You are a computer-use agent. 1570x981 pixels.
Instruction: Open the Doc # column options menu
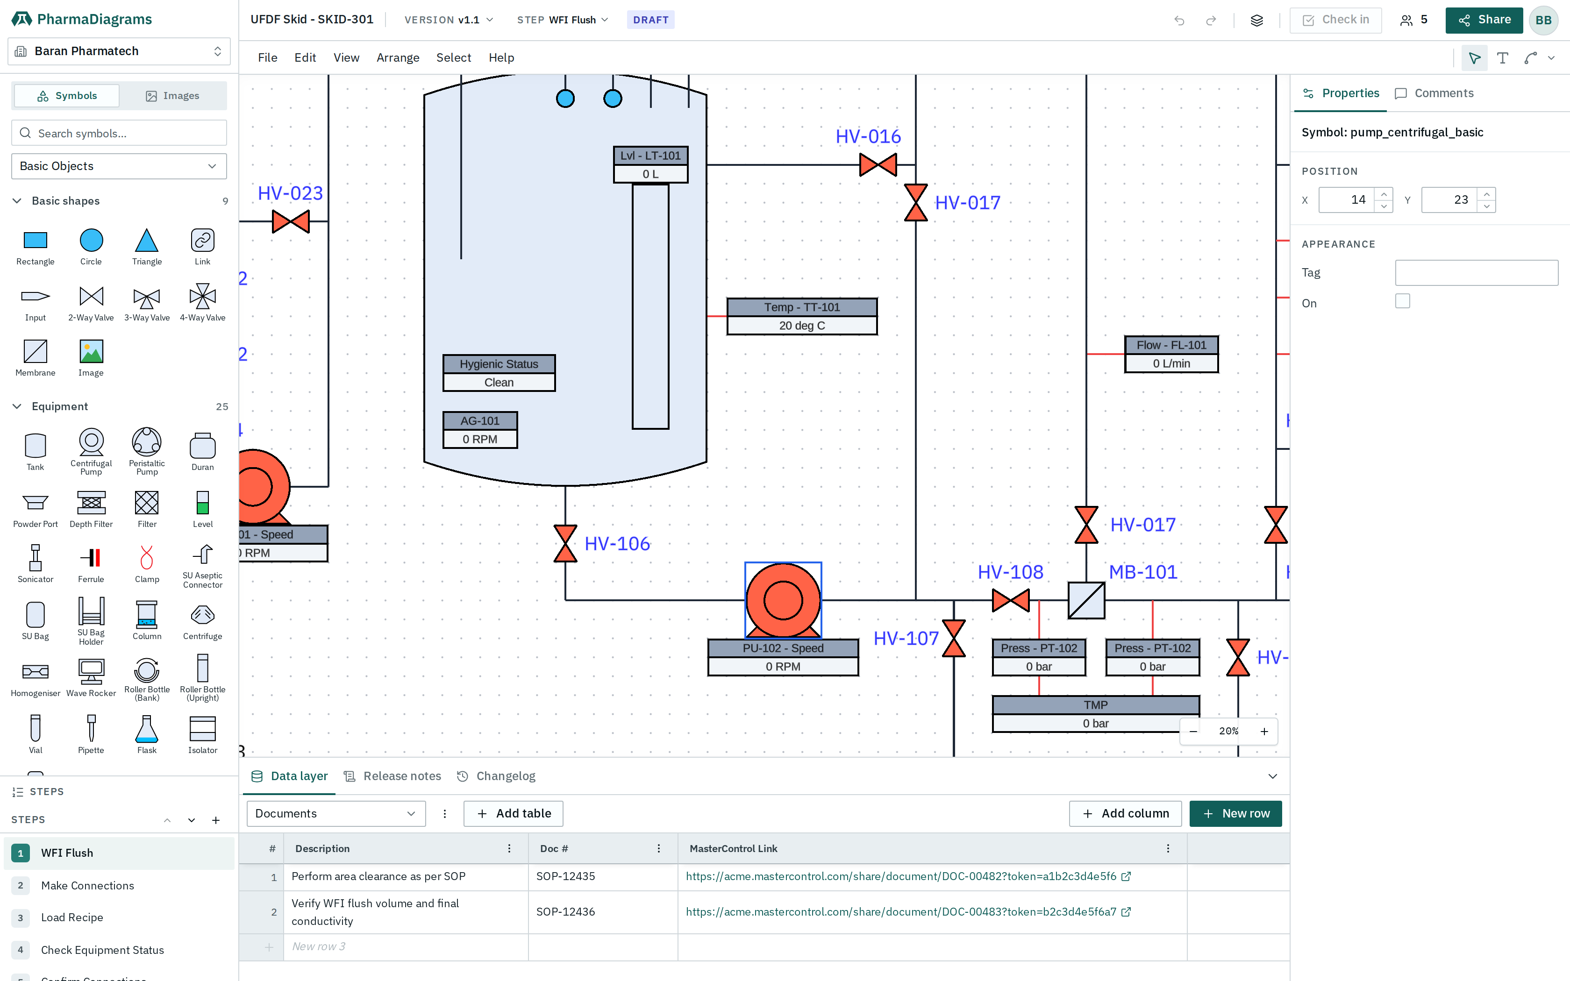click(x=658, y=849)
